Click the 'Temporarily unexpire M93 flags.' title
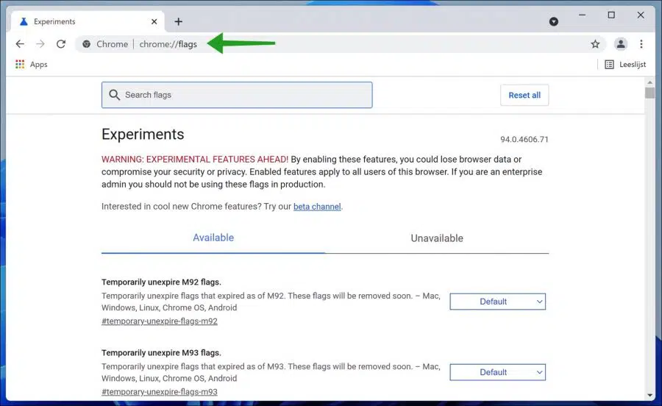 [x=161, y=352]
